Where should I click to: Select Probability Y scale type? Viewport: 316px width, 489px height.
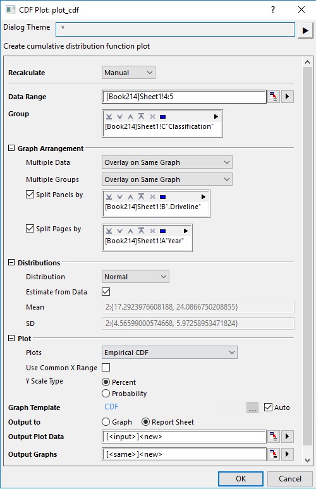pyautogui.click(x=106, y=394)
